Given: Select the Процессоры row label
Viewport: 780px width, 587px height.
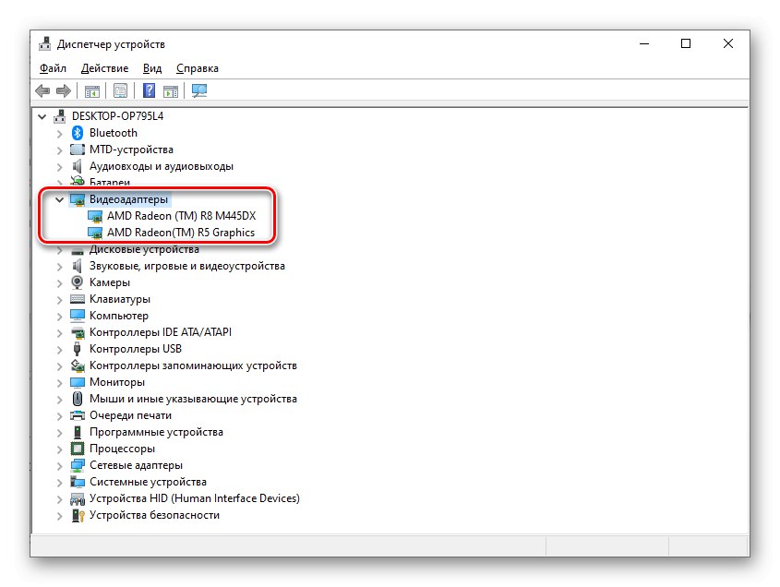Looking at the screenshot, I should click(x=122, y=449).
